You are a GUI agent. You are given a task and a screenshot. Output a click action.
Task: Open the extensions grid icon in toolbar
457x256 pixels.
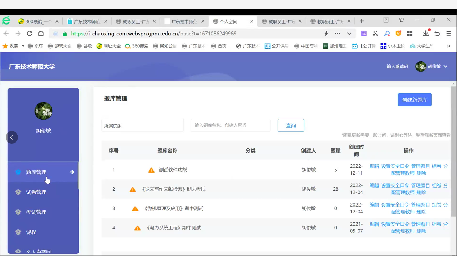[x=410, y=34]
